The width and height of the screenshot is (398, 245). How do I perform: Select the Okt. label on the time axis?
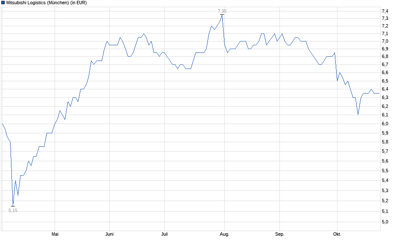tap(337, 234)
